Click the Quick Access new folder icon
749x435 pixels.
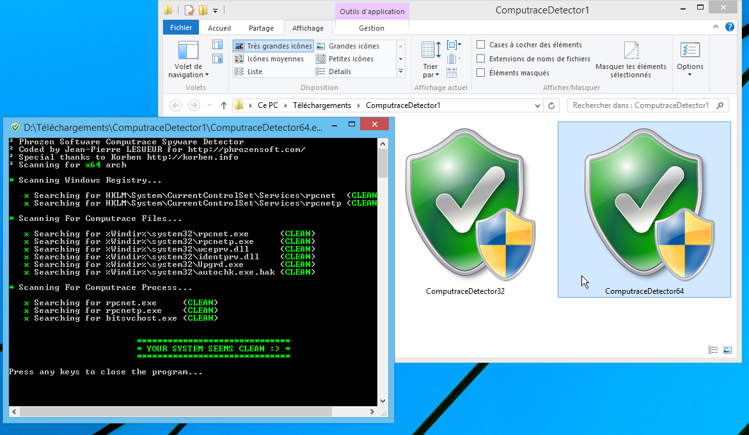coord(203,10)
